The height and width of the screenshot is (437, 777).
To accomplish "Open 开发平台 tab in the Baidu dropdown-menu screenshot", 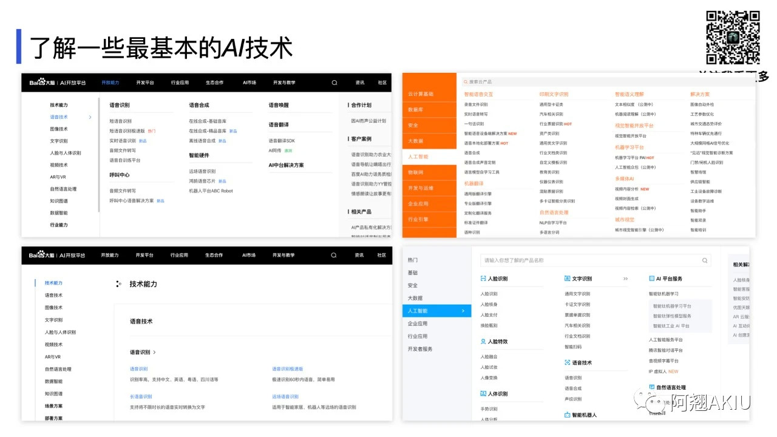I will pyautogui.click(x=145, y=83).
